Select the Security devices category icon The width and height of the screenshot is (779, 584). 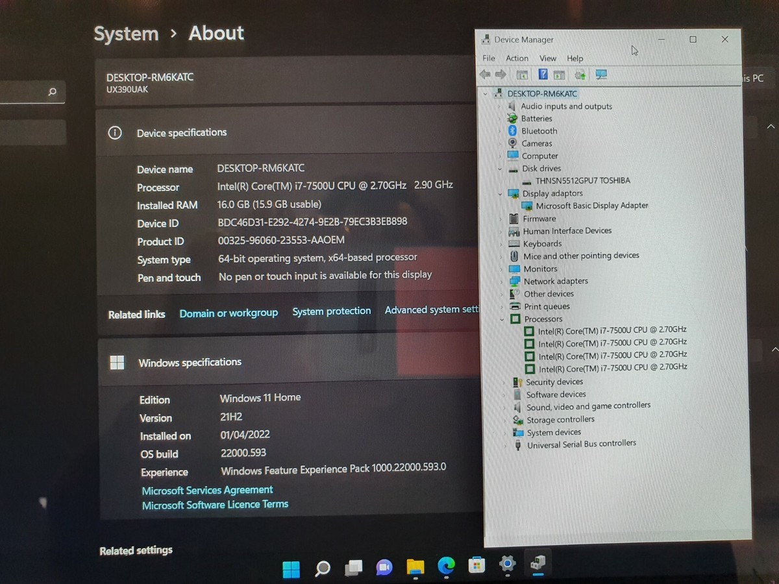coord(517,382)
